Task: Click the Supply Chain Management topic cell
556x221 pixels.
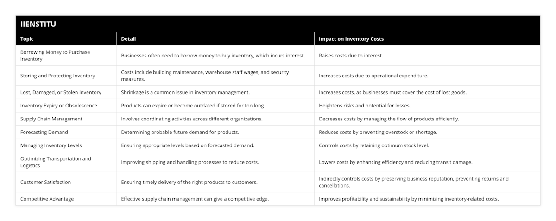Action: 51,119
